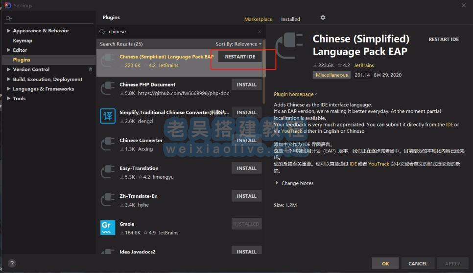
Task: Click the Zh-Translate-En plugin icon
Action: click(108, 200)
